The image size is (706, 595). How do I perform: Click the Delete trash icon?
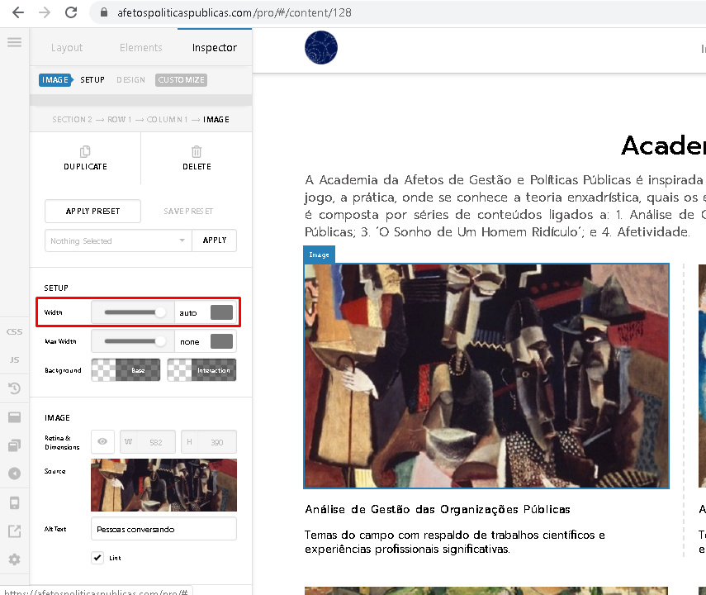coord(197,151)
